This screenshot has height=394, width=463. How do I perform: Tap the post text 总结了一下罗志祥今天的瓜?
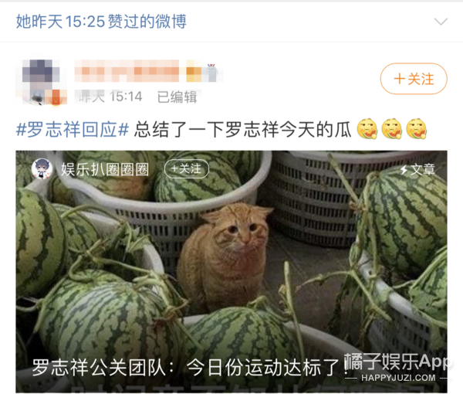click(243, 130)
